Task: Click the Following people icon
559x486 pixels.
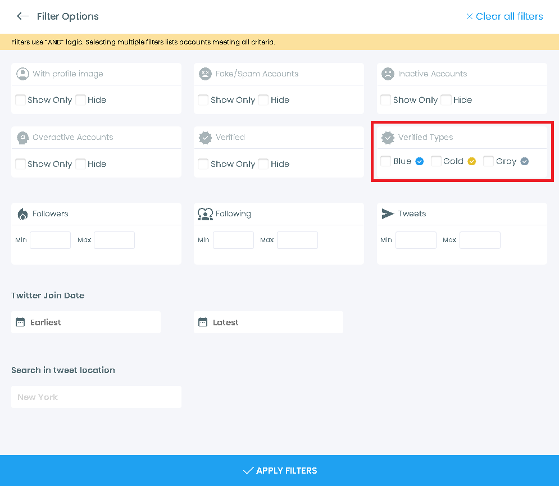Action: 206,214
